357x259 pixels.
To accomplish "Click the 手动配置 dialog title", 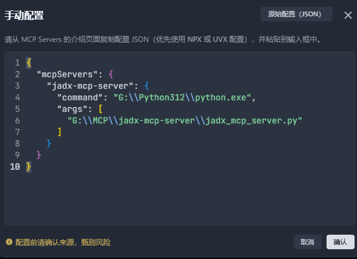I will tap(24, 15).
